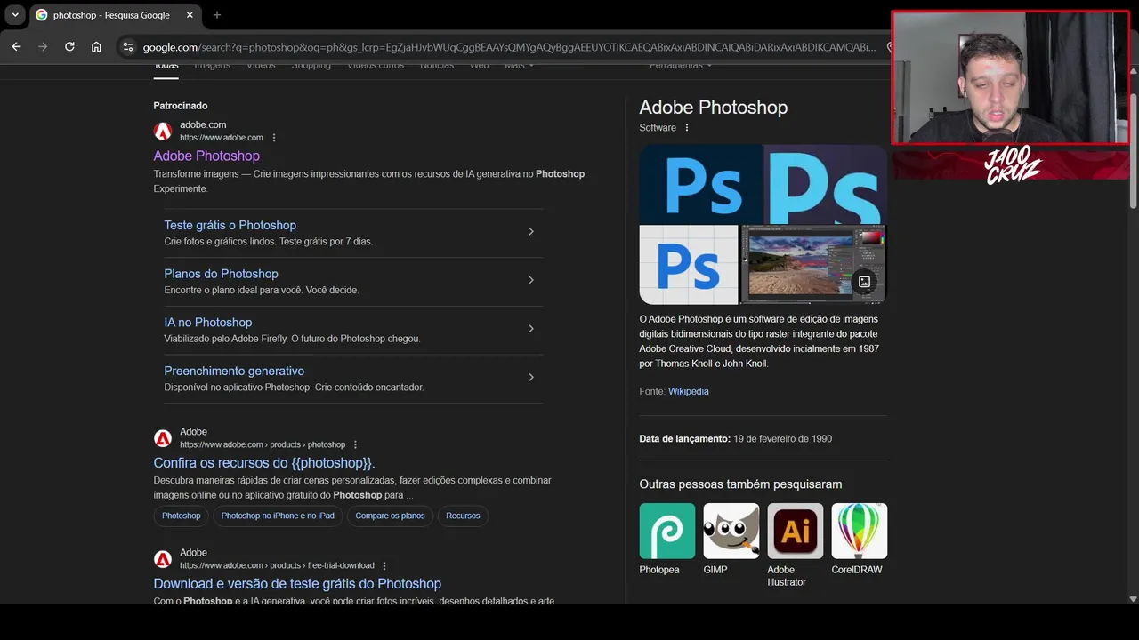Click Adobe favicon of the free-trial-download result

pos(163,559)
